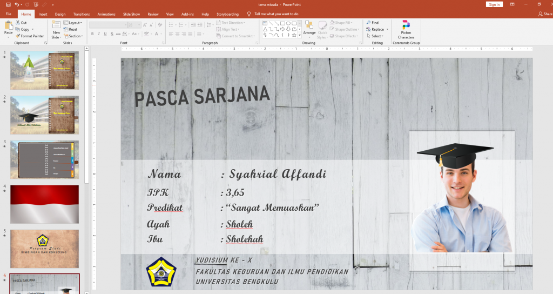Open Text Direction options
This screenshot has height=294, width=553.
click(231, 23)
